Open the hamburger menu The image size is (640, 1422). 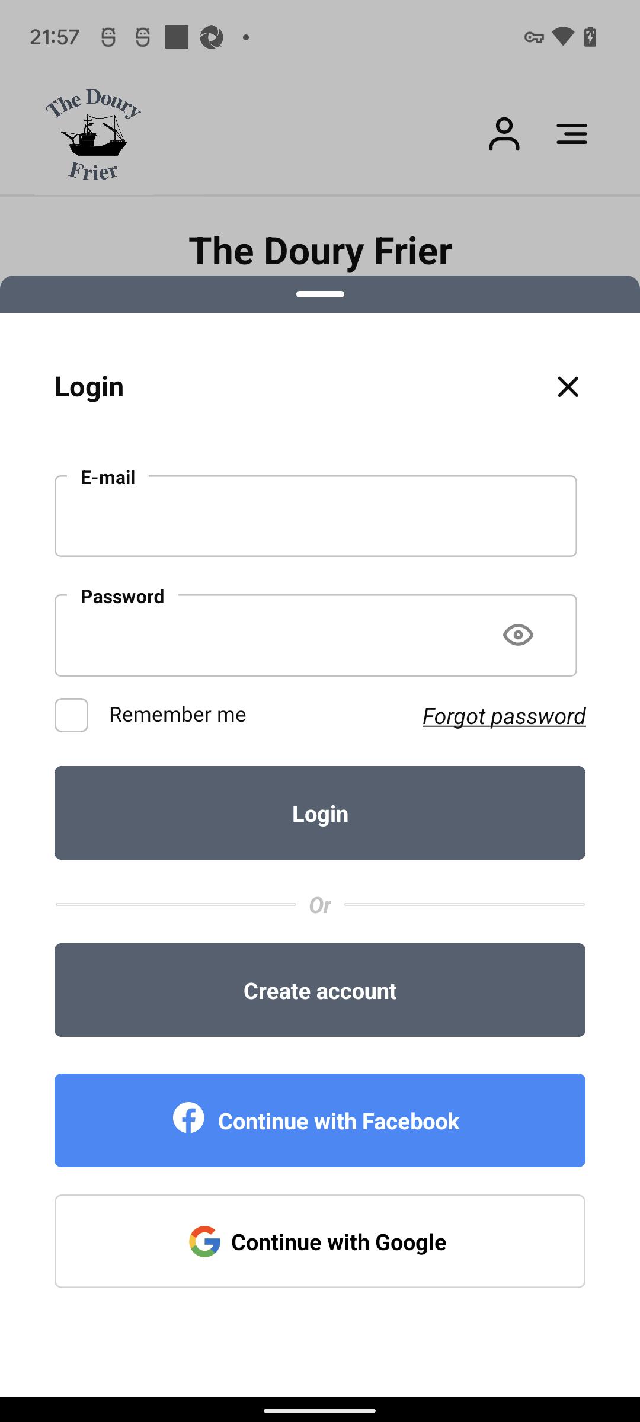pyautogui.click(x=571, y=134)
